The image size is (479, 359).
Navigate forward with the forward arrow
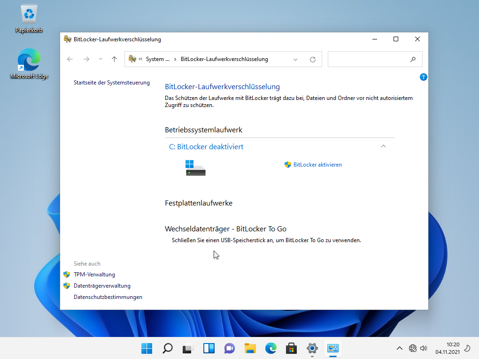point(86,59)
